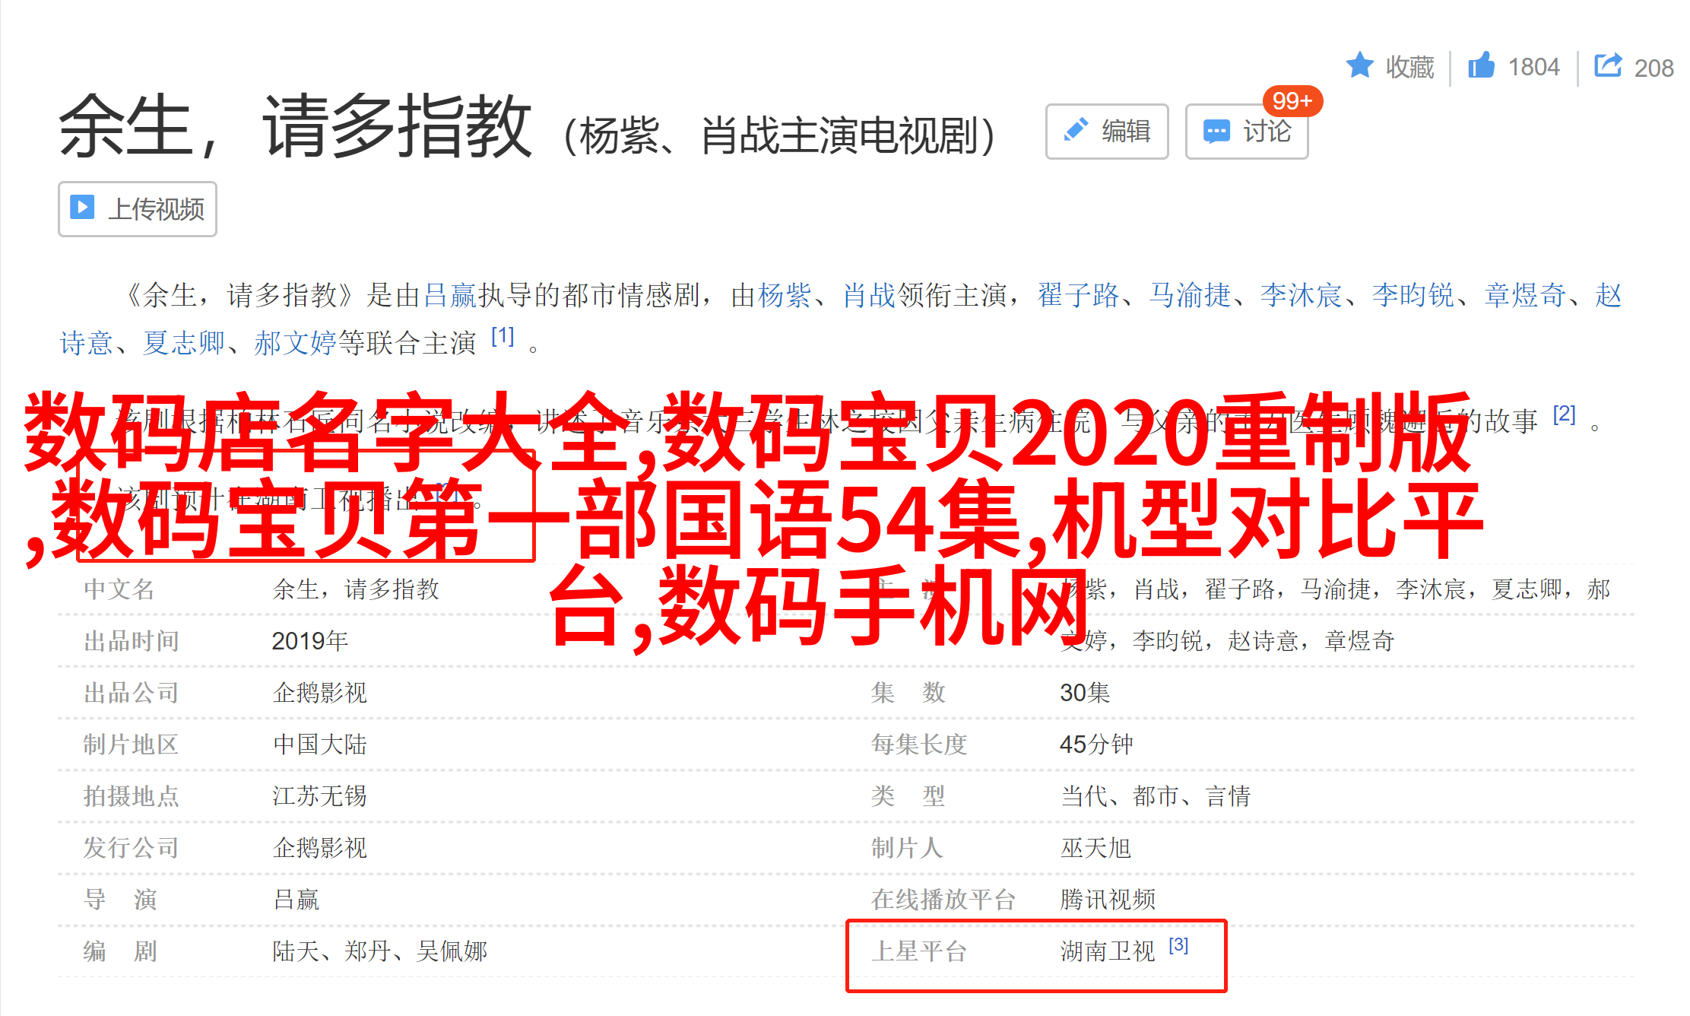Click the discussion chat bubble icon

pyautogui.click(x=1216, y=132)
